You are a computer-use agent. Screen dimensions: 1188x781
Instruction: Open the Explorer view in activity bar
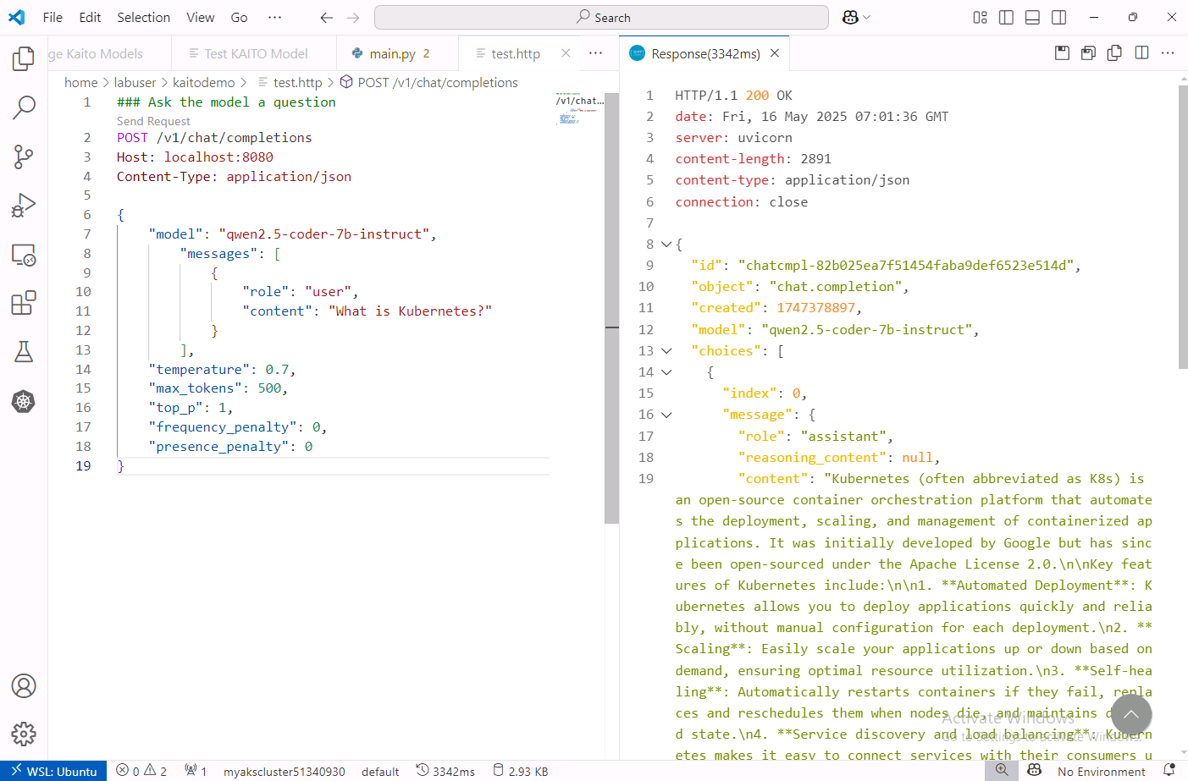point(24,58)
